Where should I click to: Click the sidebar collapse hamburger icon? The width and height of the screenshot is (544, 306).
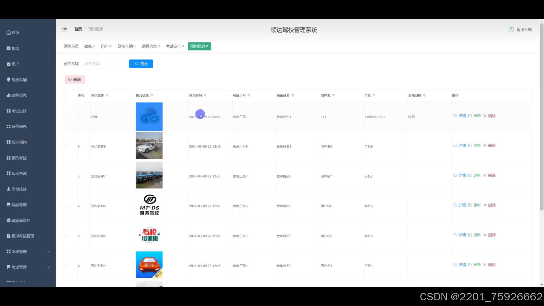[x=64, y=29]
